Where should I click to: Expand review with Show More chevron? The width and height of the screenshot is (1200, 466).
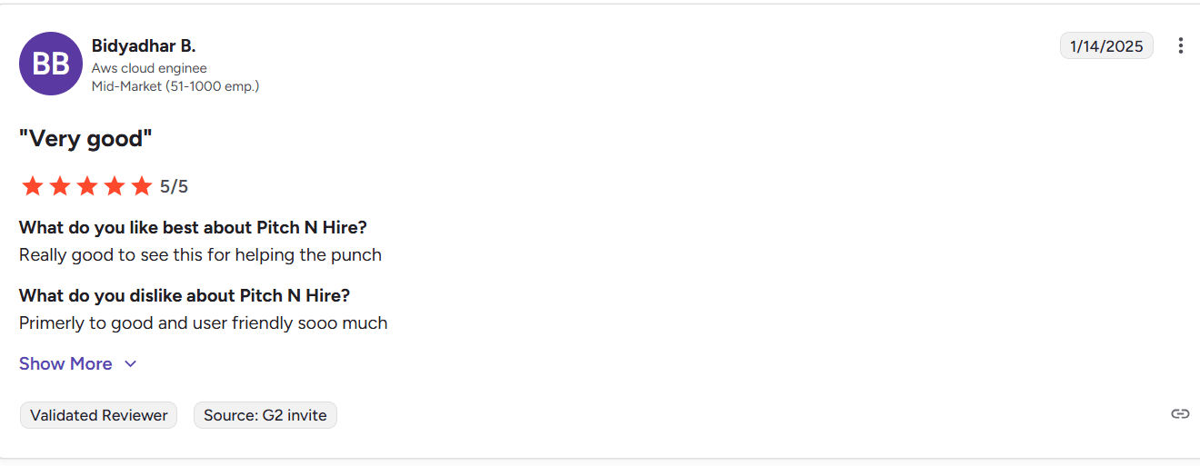(130, 363)
